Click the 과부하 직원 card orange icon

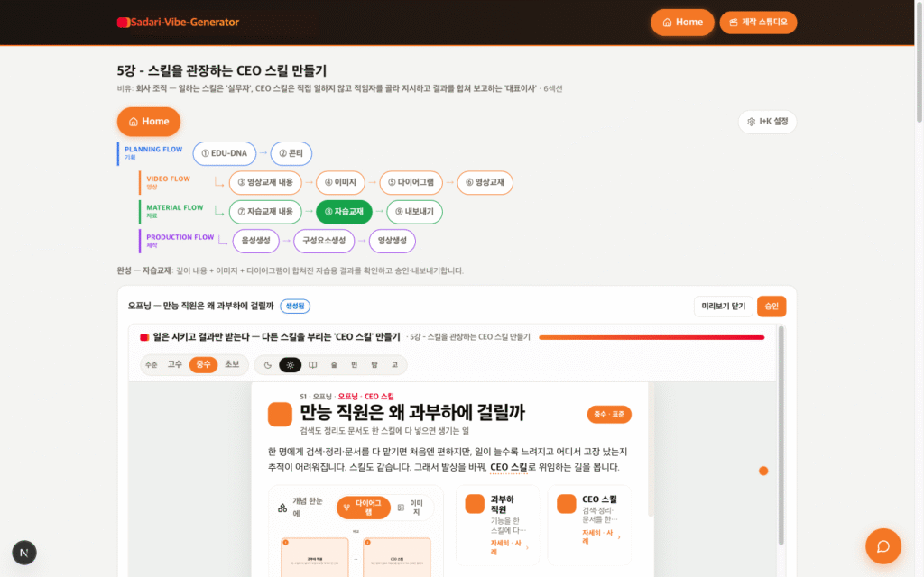[475, 504]
